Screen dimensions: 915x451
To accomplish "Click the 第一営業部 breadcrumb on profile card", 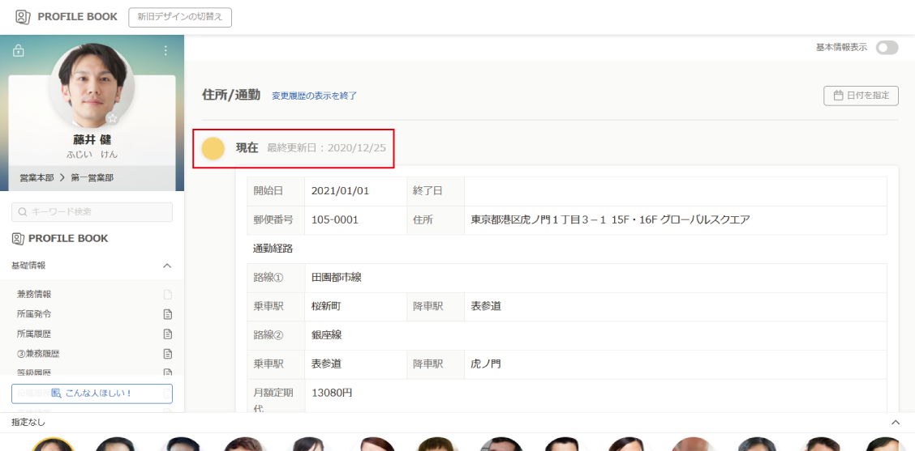I will pos(92,177).
